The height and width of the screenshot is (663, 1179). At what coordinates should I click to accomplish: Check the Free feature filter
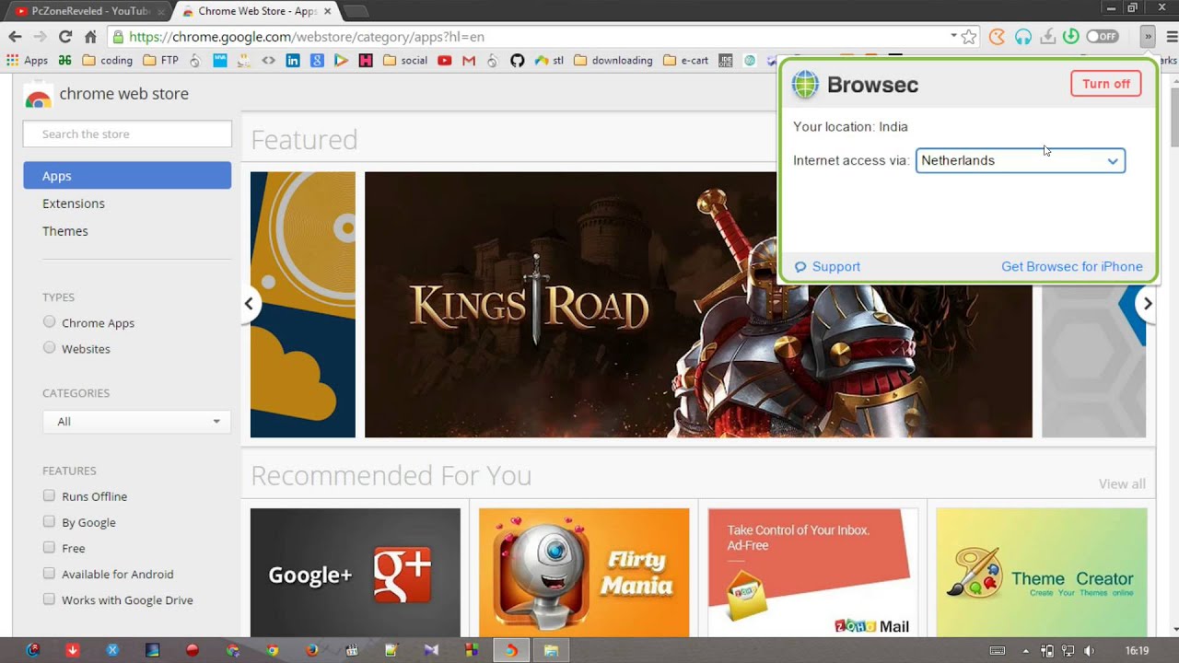tap(50, 547)
